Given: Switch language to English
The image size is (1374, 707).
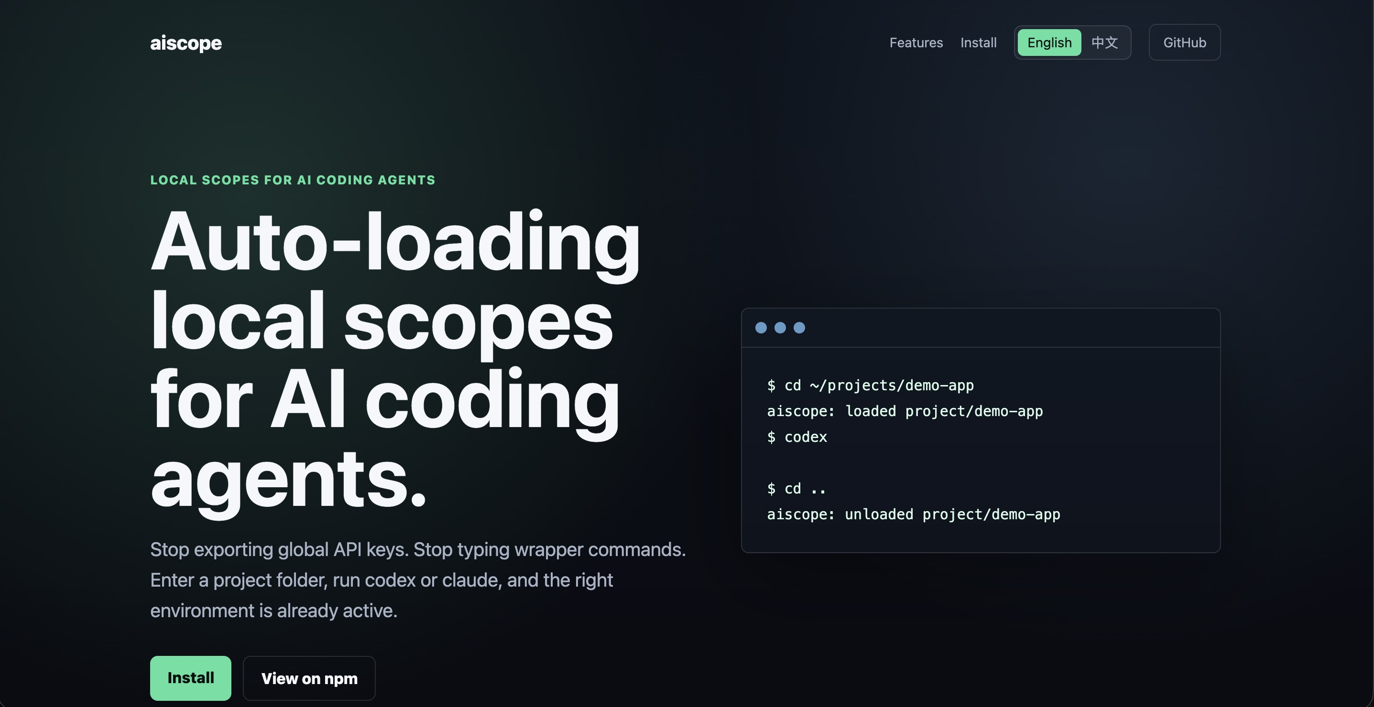Looking at the screenshot, I should click(1049, 43).
